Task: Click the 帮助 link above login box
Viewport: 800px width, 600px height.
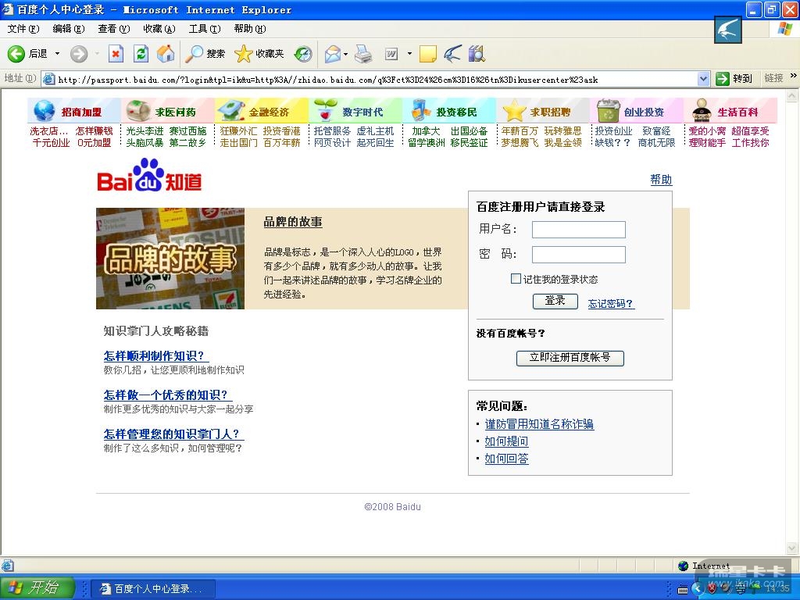Action: 661,180
